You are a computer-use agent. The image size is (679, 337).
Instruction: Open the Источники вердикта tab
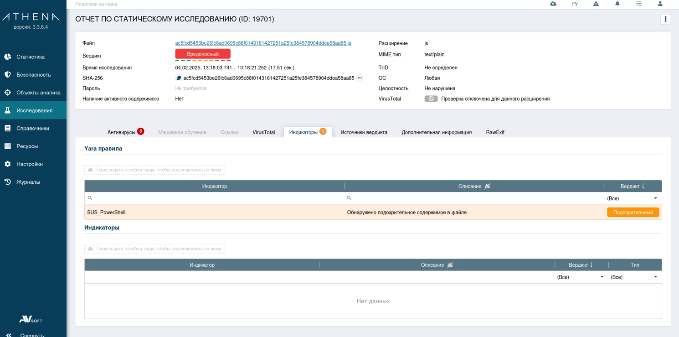(364, 132)
